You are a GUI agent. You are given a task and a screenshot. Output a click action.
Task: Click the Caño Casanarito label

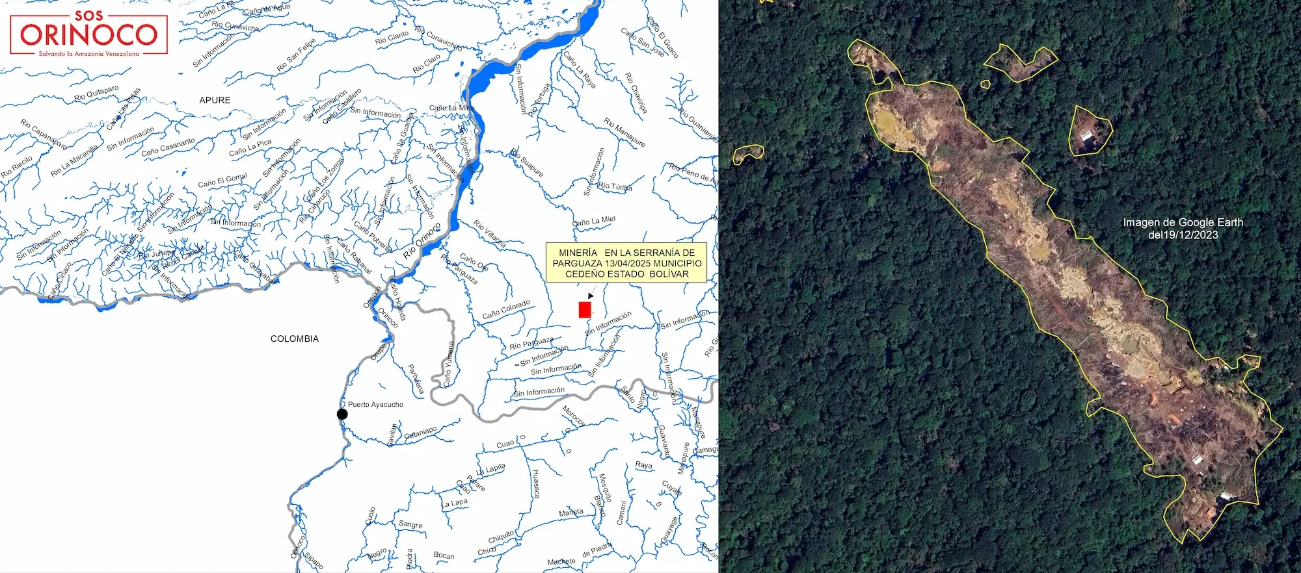(x=168, y=147)
